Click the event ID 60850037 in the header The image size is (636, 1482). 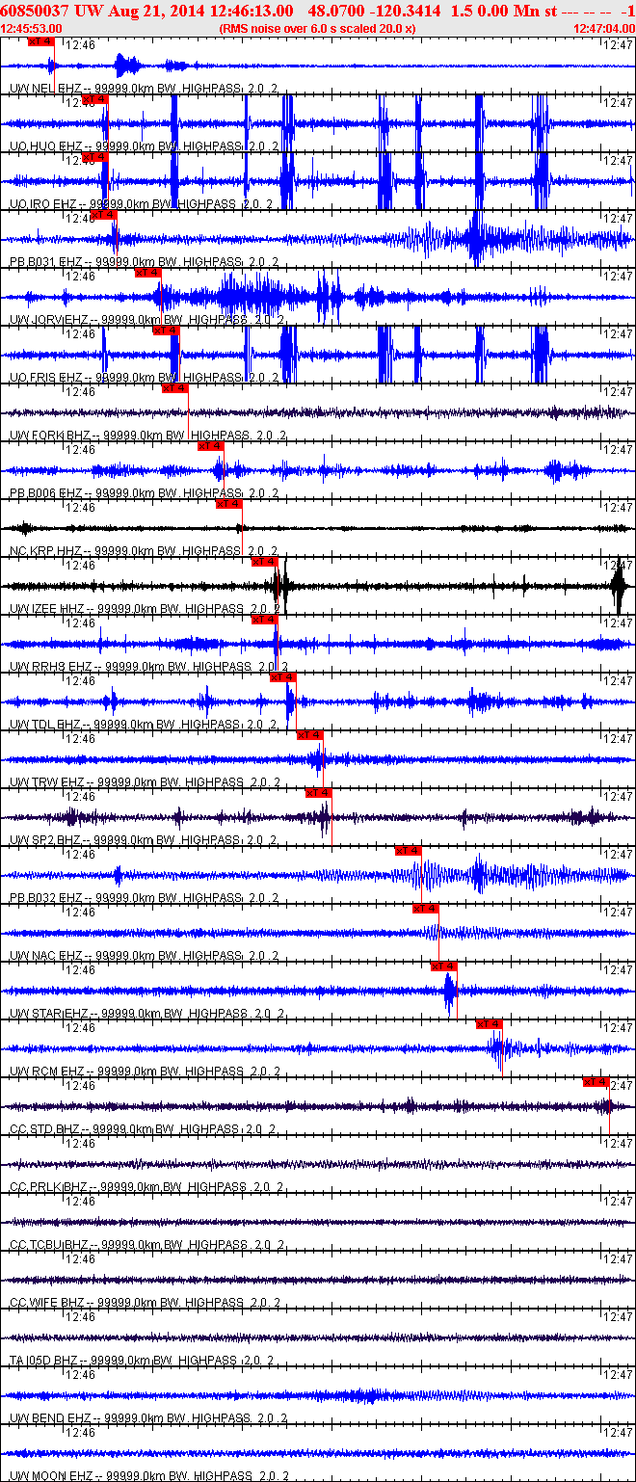tap(33, 11)
